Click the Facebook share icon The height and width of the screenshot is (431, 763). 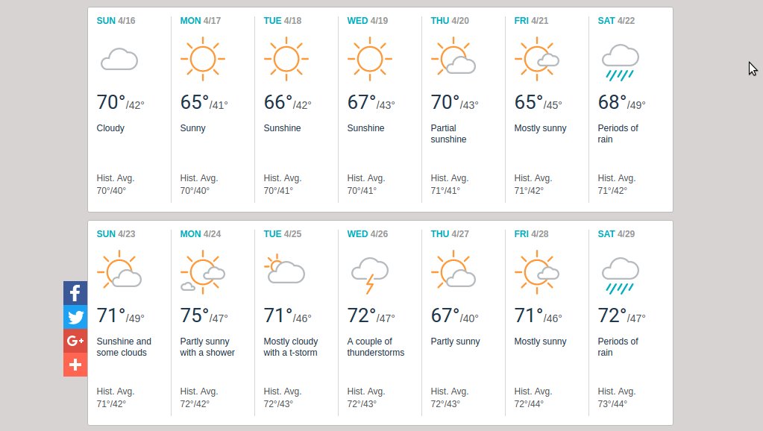pos(75,293)
